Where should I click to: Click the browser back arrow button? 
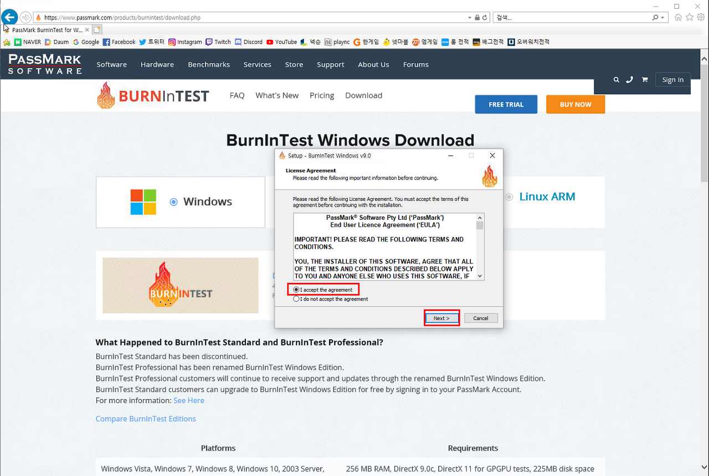pyautogui.click(x=9, y=17)
